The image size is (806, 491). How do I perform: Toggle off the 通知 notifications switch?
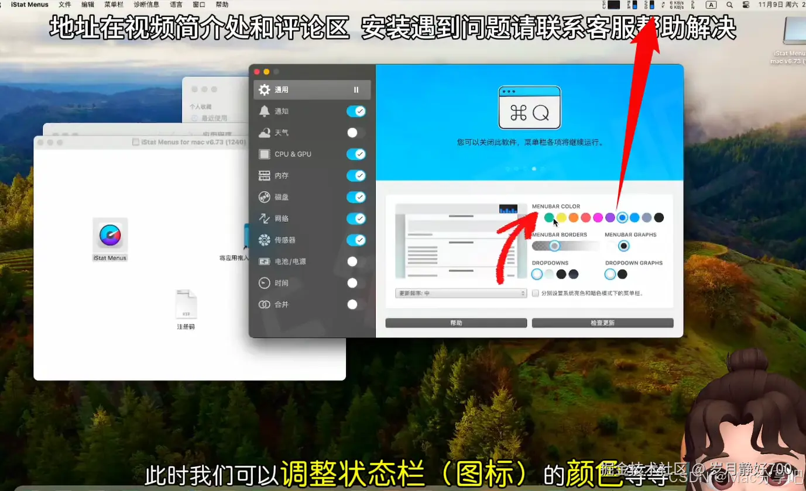pos(356,111)
